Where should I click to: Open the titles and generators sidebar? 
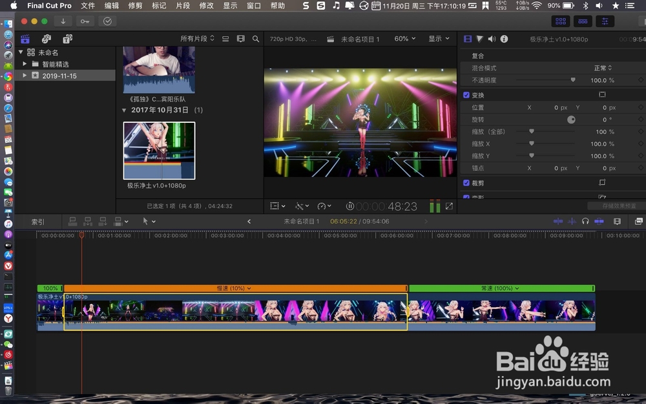67,39
